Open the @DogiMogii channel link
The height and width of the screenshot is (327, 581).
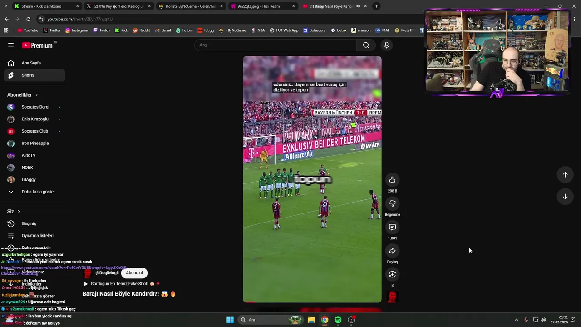[x=107, y=273]
